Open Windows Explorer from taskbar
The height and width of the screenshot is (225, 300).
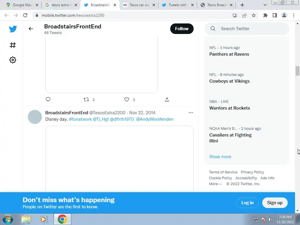(x=26, y=219)
